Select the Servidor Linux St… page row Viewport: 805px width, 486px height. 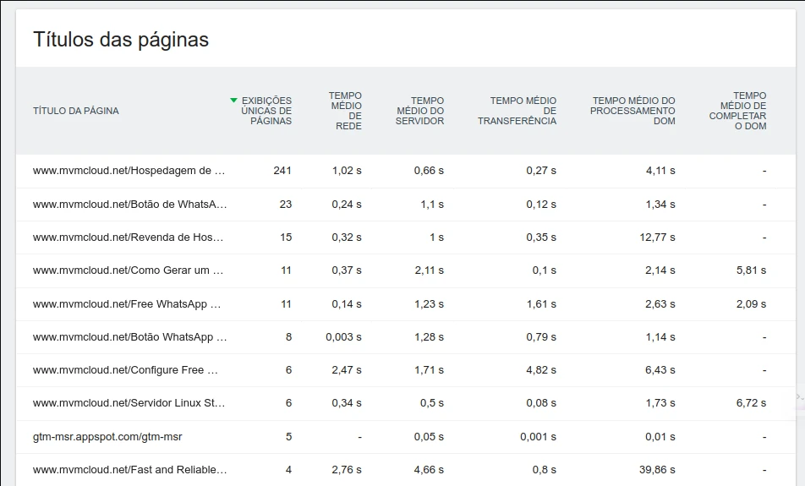pos(129,403)
